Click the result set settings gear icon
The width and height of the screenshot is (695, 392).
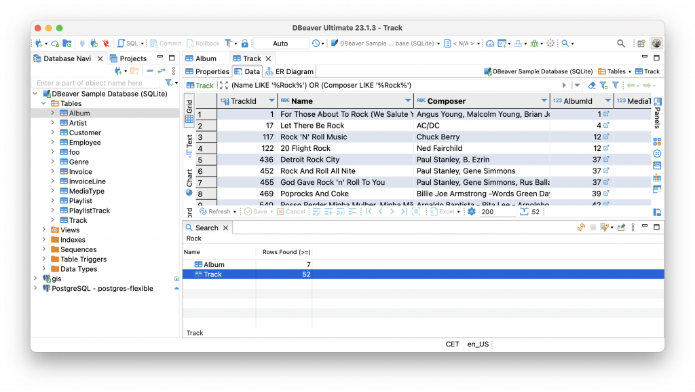point(472,211)
